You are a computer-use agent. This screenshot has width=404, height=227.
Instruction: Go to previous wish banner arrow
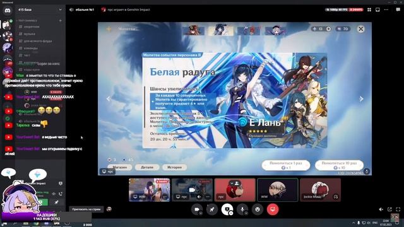point(109,98)
